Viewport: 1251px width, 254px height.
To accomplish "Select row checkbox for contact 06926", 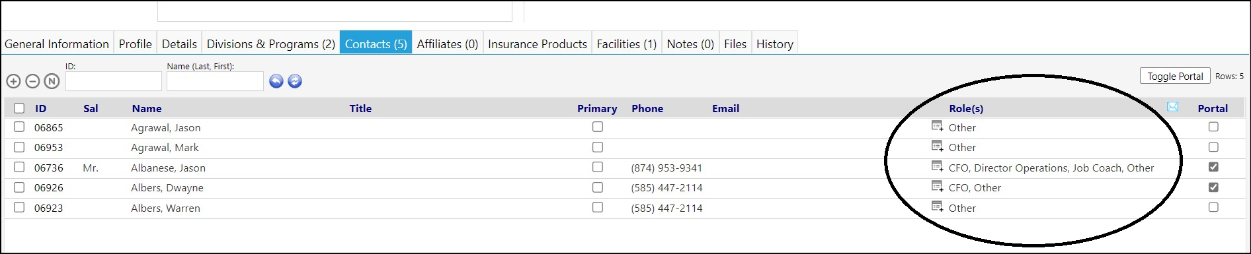I will [19, 187].
